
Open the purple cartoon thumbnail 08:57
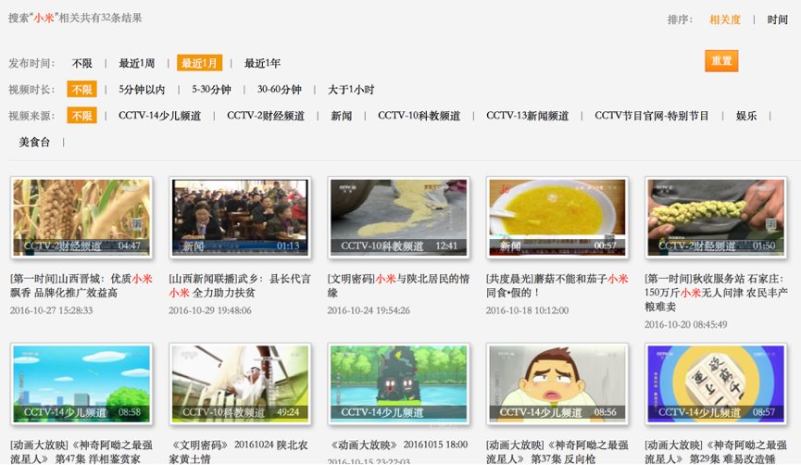716,383
